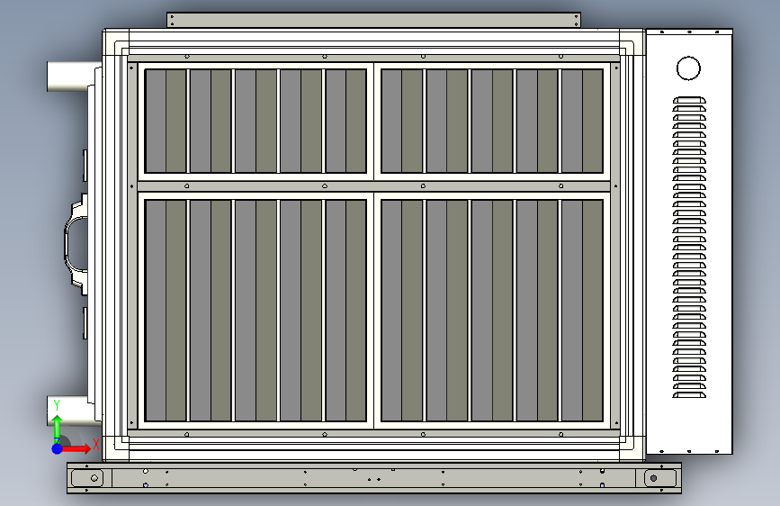Click the green Y axis arrow of the triad

[58, 428]
